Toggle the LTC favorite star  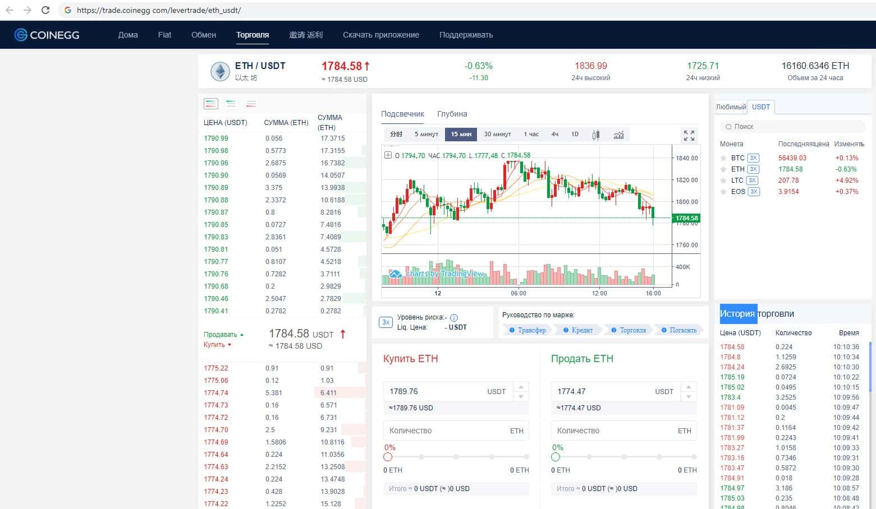[723, 181]
